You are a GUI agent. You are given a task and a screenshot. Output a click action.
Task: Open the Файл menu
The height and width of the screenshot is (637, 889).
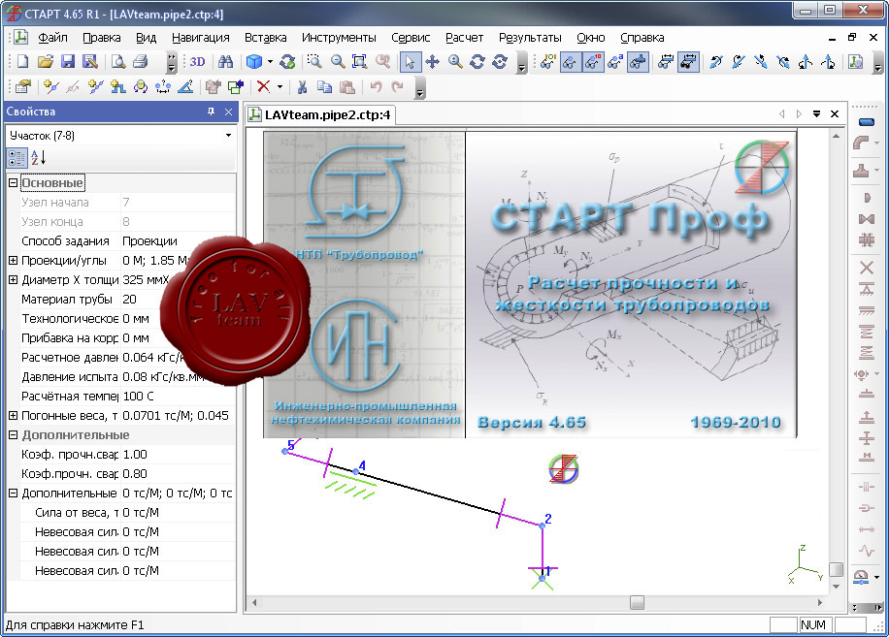coord(52,38)
